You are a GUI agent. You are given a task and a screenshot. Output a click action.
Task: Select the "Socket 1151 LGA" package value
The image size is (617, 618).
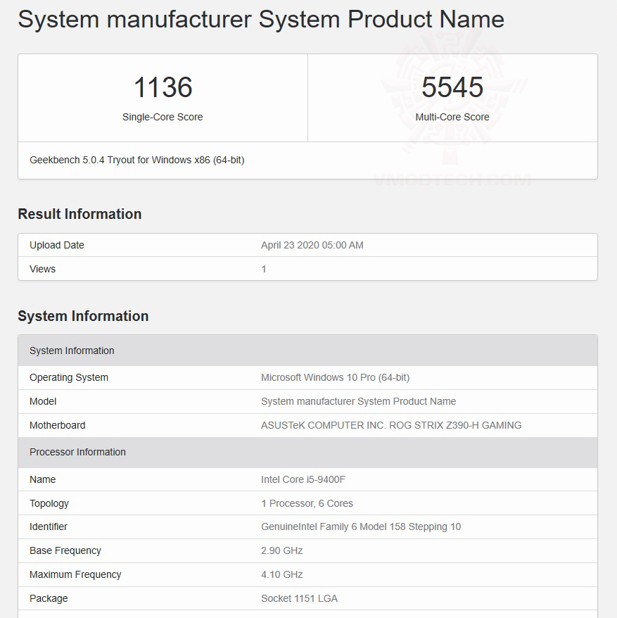point(299,598)
